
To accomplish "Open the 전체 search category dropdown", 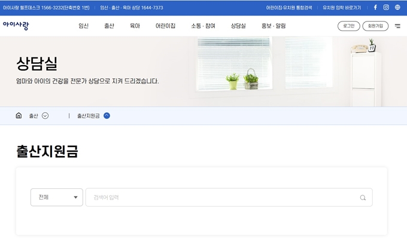I will 57,197.
